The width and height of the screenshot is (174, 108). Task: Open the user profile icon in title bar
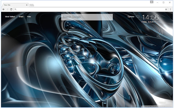[x=152, y=2]
